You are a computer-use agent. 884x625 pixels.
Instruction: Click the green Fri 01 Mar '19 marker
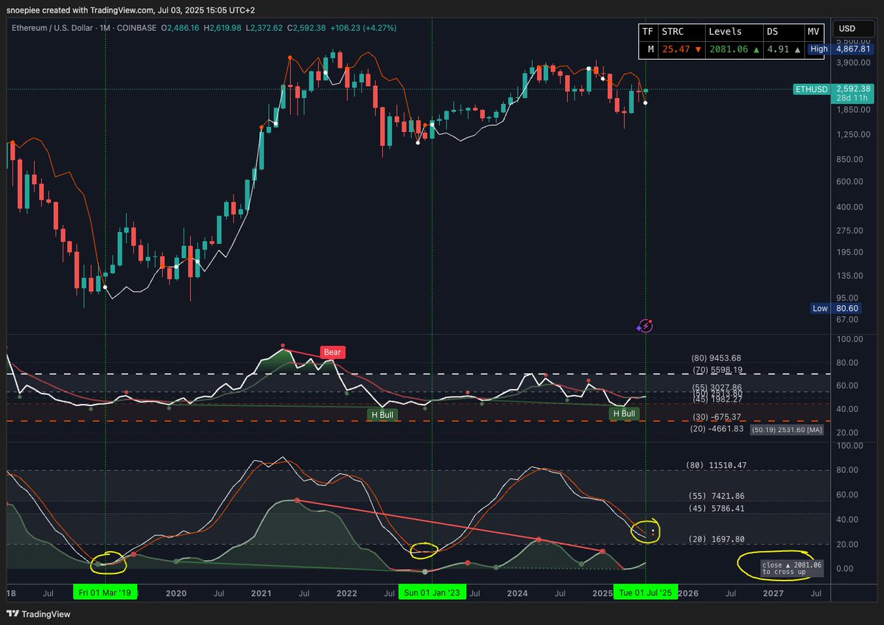[105, 592]
